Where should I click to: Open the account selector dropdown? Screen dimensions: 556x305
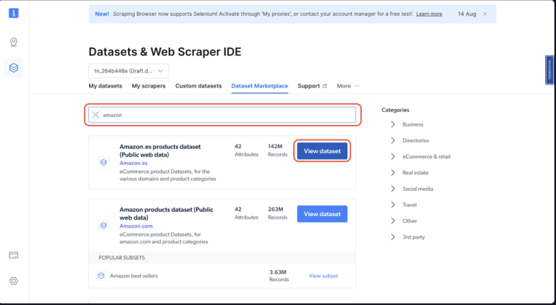point(128,71)
